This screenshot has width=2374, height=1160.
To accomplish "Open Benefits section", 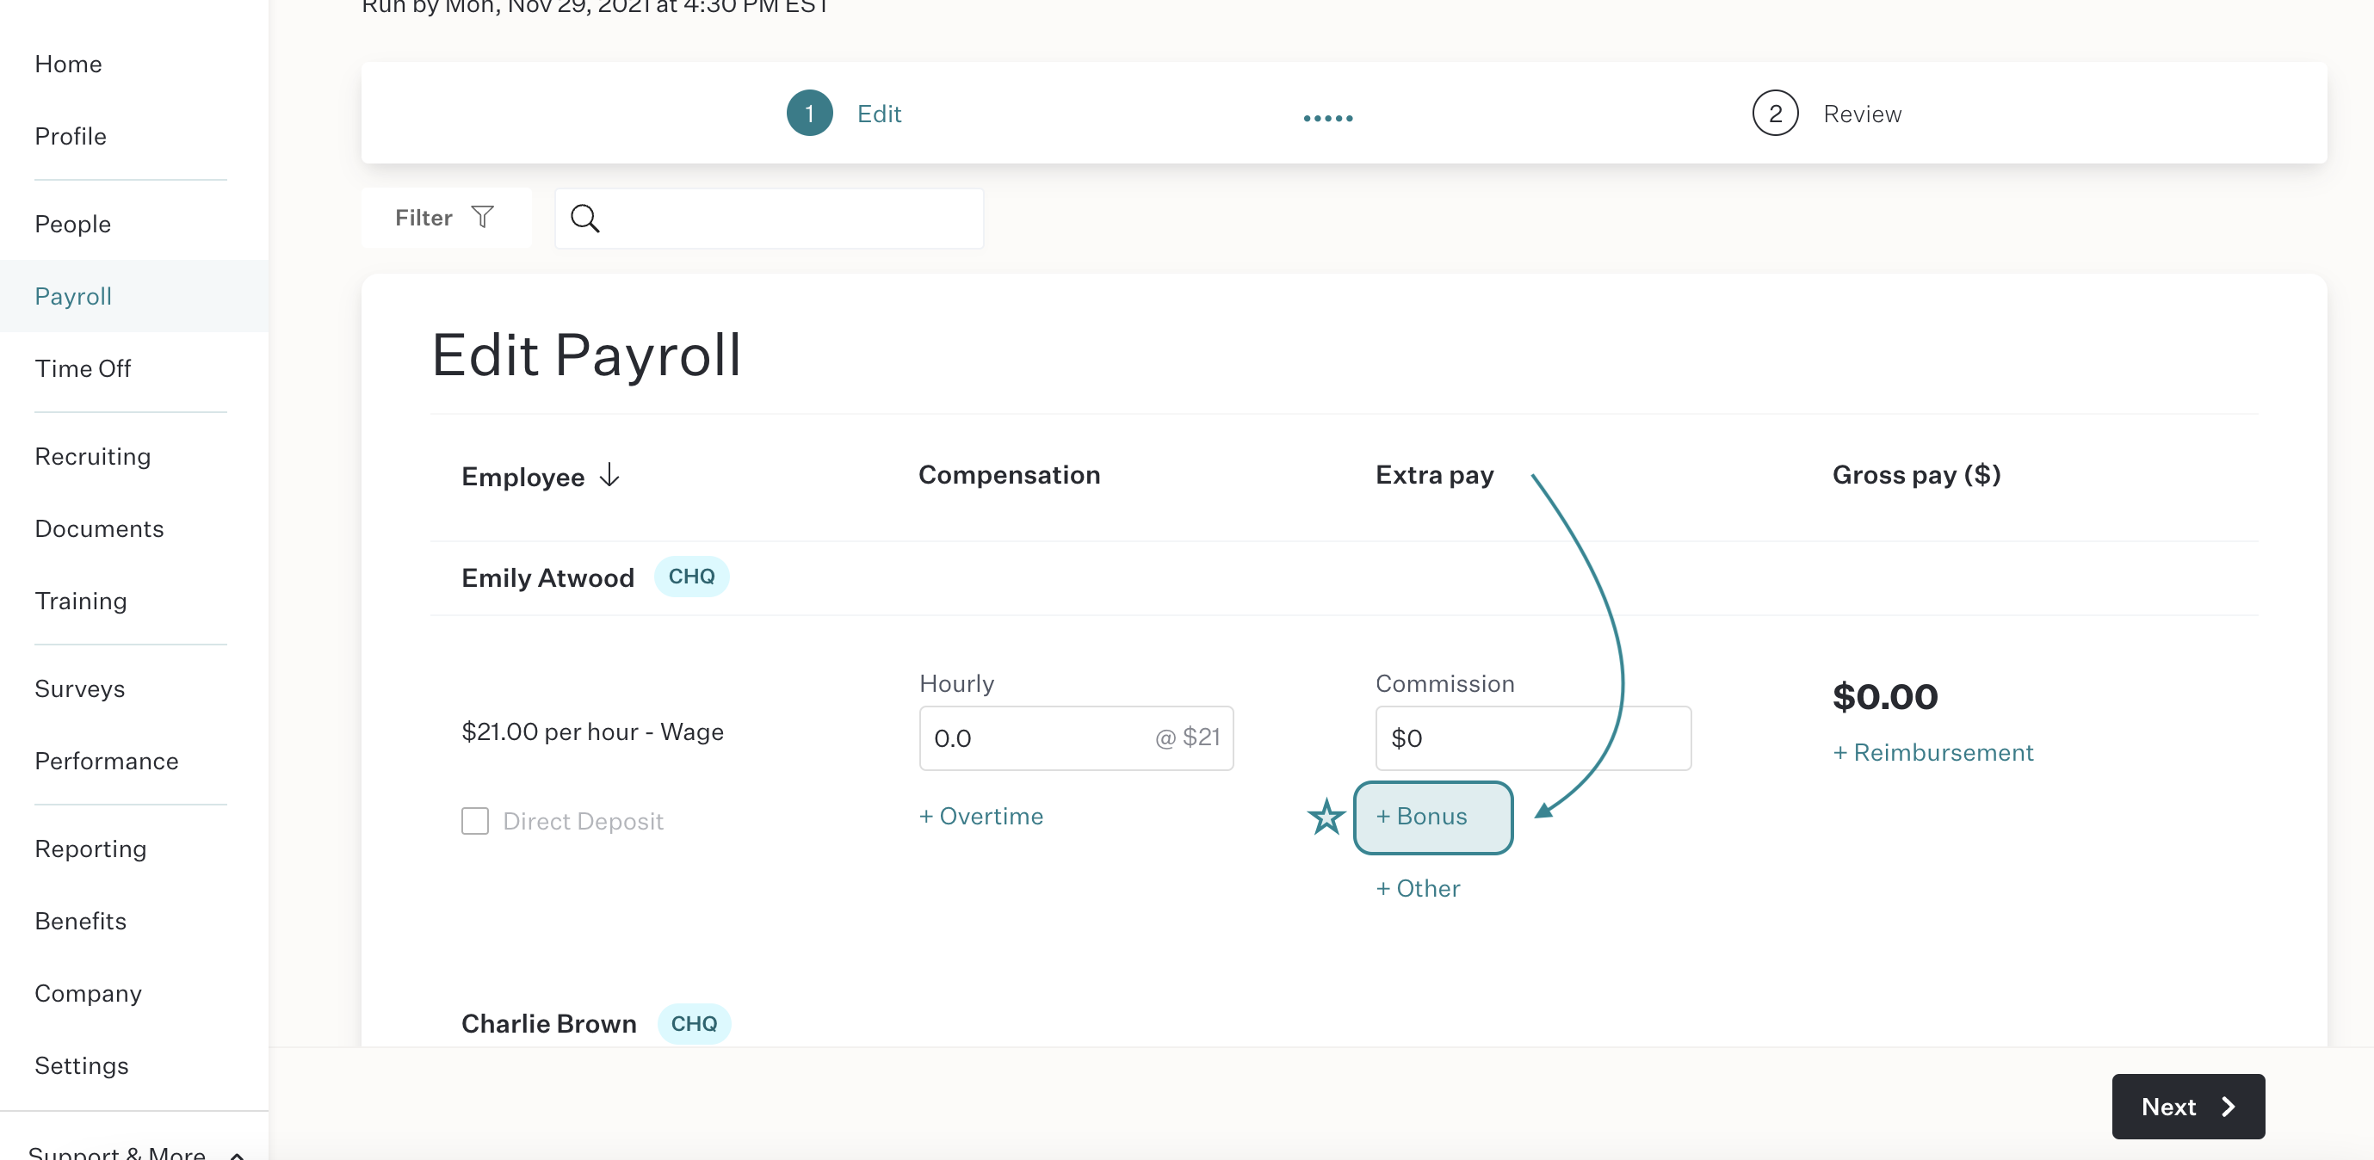I will point(80,921).
